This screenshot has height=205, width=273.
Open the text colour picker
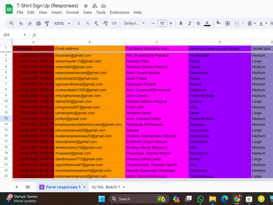pos(207,23)
